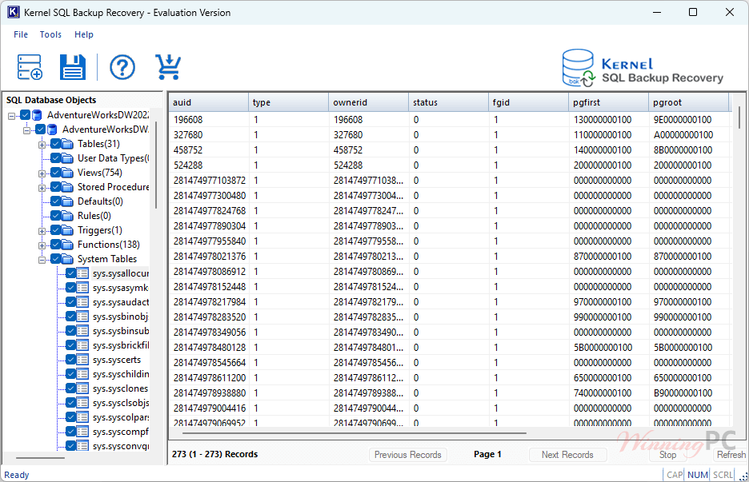Select the open SQL backup database icon
The width and height of the screenshot is (749, 482).
(29, 67)
